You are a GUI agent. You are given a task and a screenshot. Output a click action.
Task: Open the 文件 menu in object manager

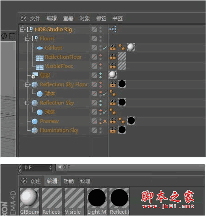click(x=35, y=18)
